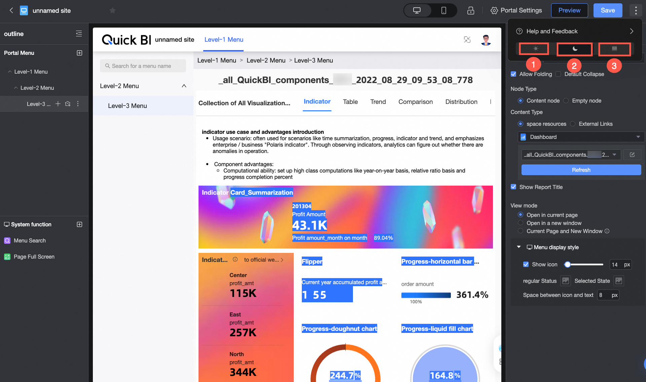Click the favorite star next to site name
The width and height of the screenshot is (646, 382).
[x=112, y=10]
